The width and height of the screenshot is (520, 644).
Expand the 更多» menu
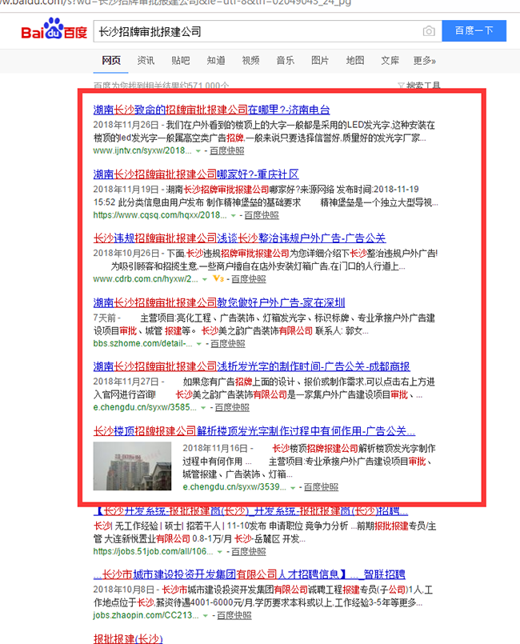[424, 61]
